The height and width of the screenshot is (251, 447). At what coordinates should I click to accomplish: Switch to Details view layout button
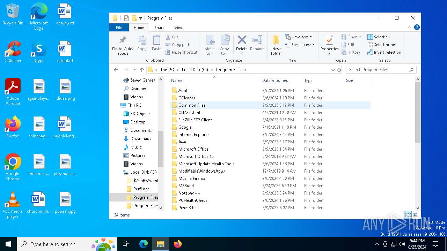click(408, 215)
